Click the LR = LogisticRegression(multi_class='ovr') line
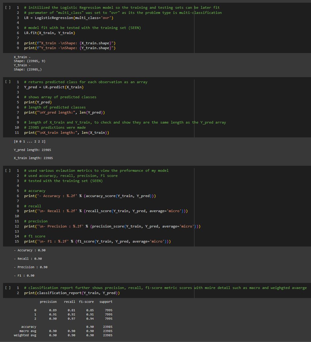The height and width of the screenshot is (342, 311). click(x=69, y=18)
